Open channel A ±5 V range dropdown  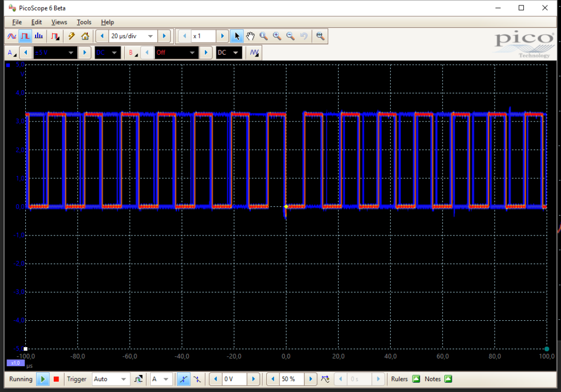tap(54, 53)
